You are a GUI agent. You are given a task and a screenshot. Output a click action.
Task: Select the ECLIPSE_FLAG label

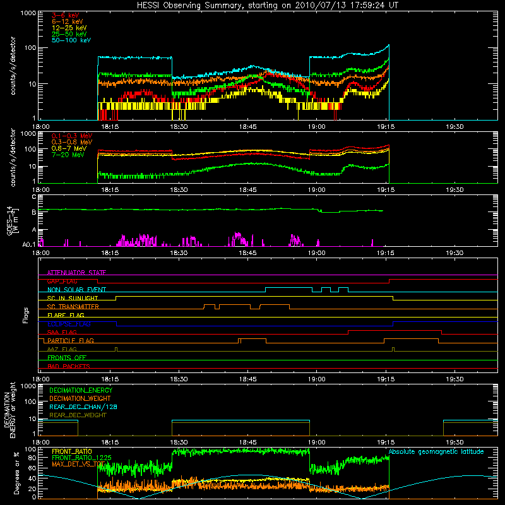coord(69,324)
